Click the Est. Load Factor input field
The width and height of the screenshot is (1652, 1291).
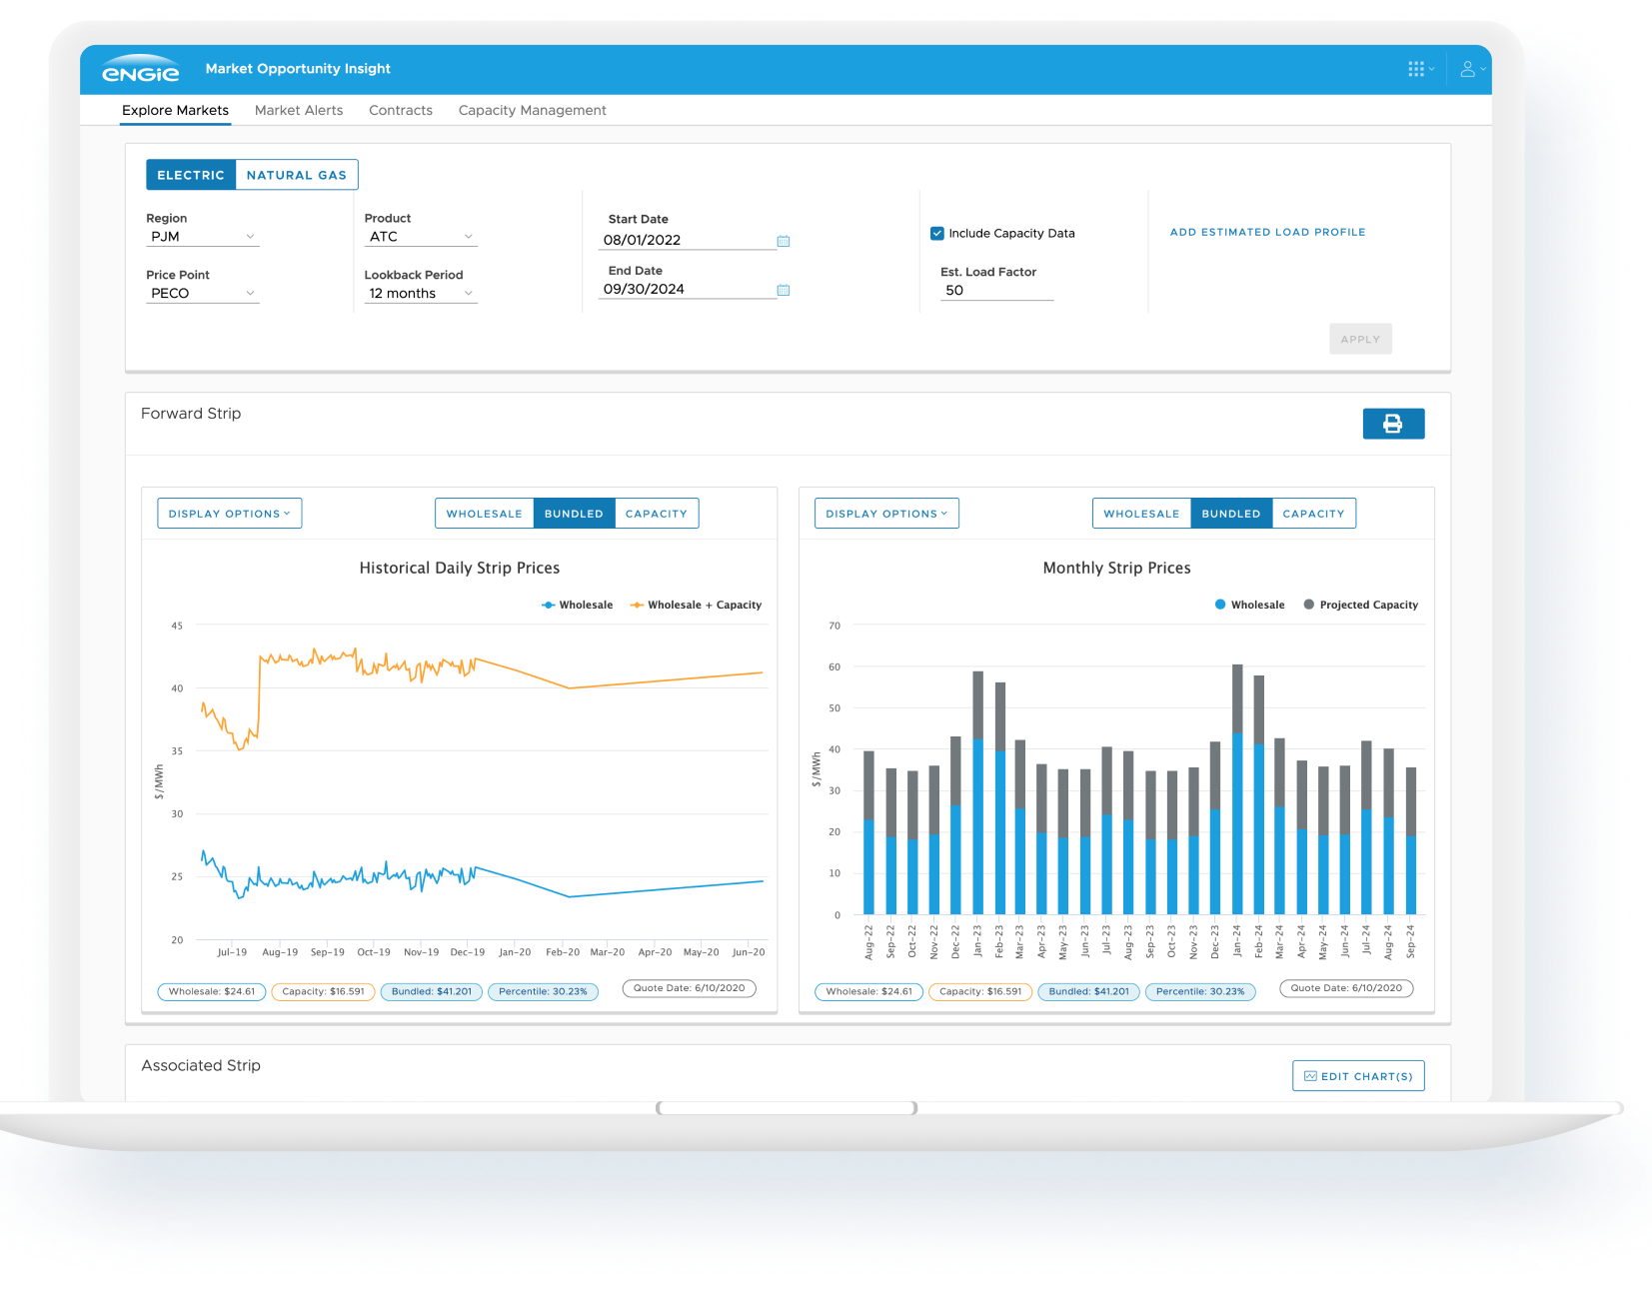tap(997, 291)
